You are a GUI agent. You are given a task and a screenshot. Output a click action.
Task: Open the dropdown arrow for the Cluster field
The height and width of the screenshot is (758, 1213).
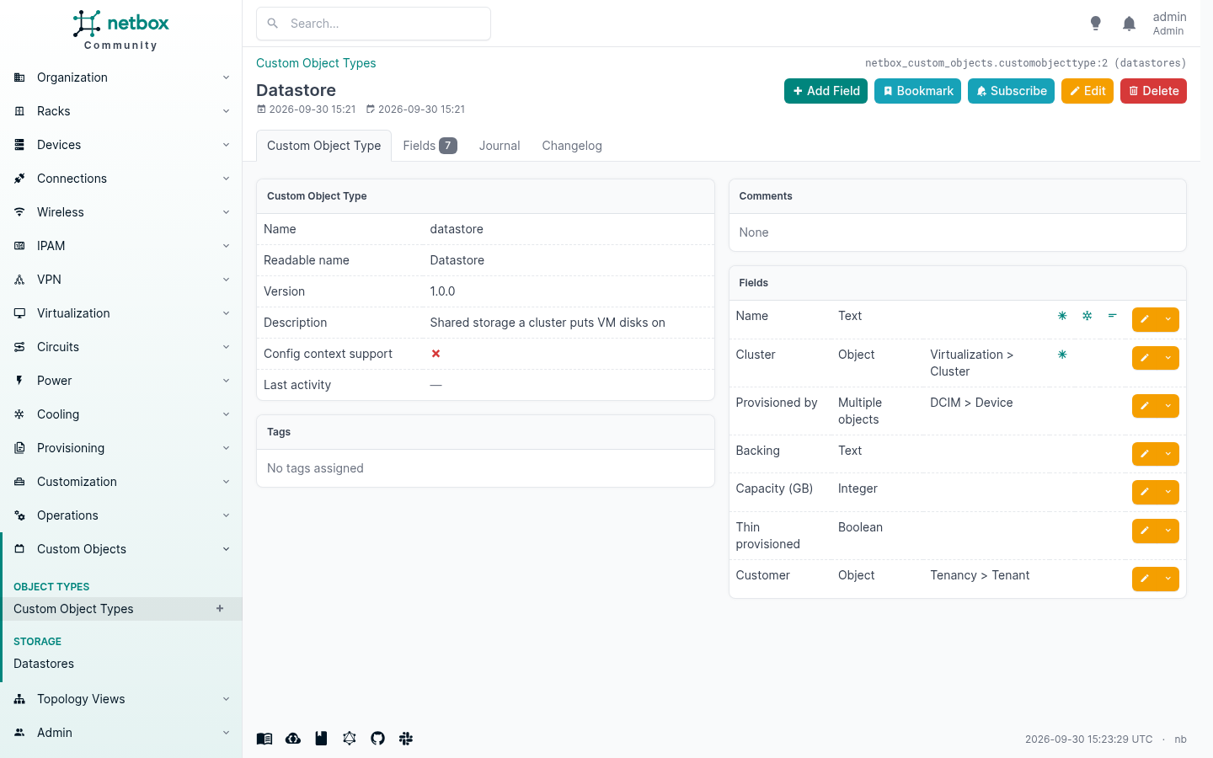point(1168,358)
